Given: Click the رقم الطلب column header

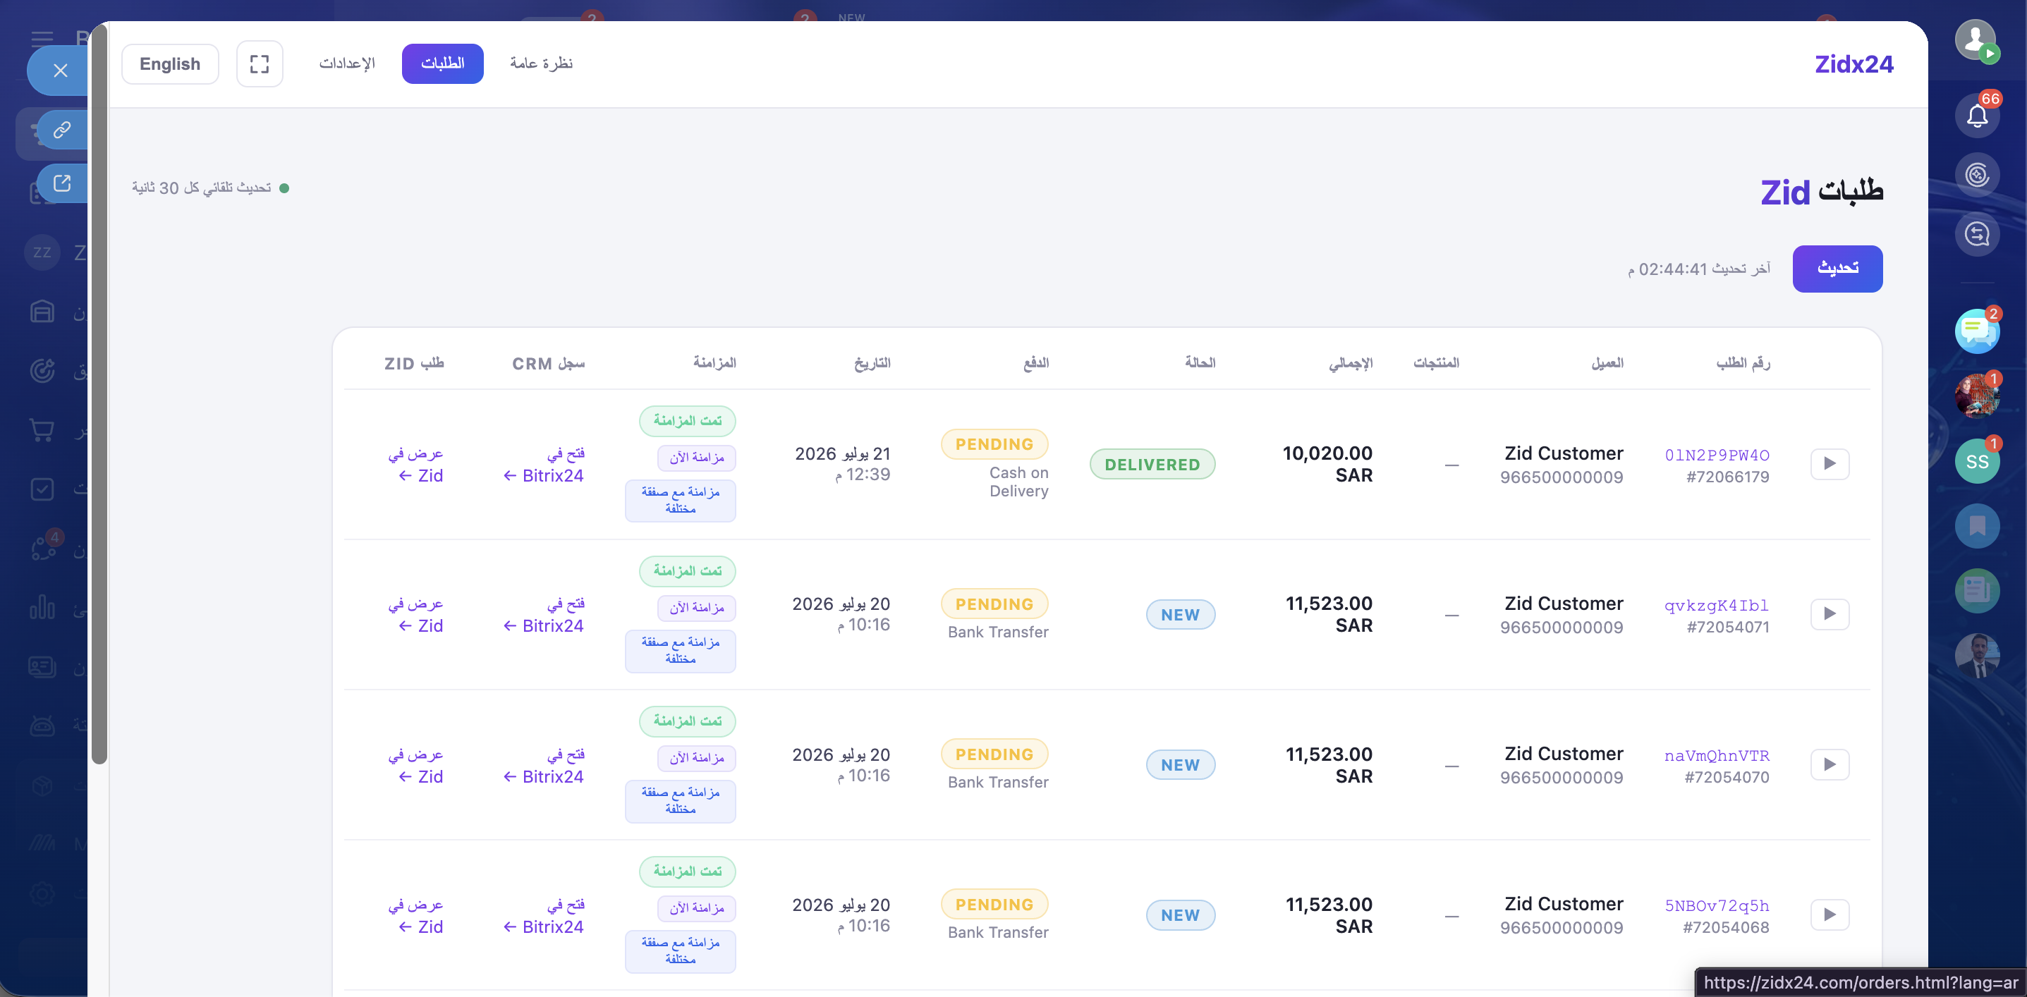Looking at the screenshot, I should (1743, 362).
